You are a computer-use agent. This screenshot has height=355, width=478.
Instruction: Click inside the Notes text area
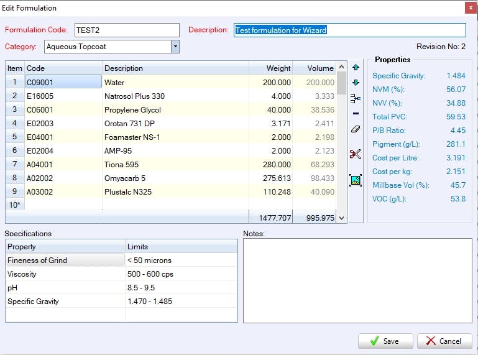(x=357, y=280)
